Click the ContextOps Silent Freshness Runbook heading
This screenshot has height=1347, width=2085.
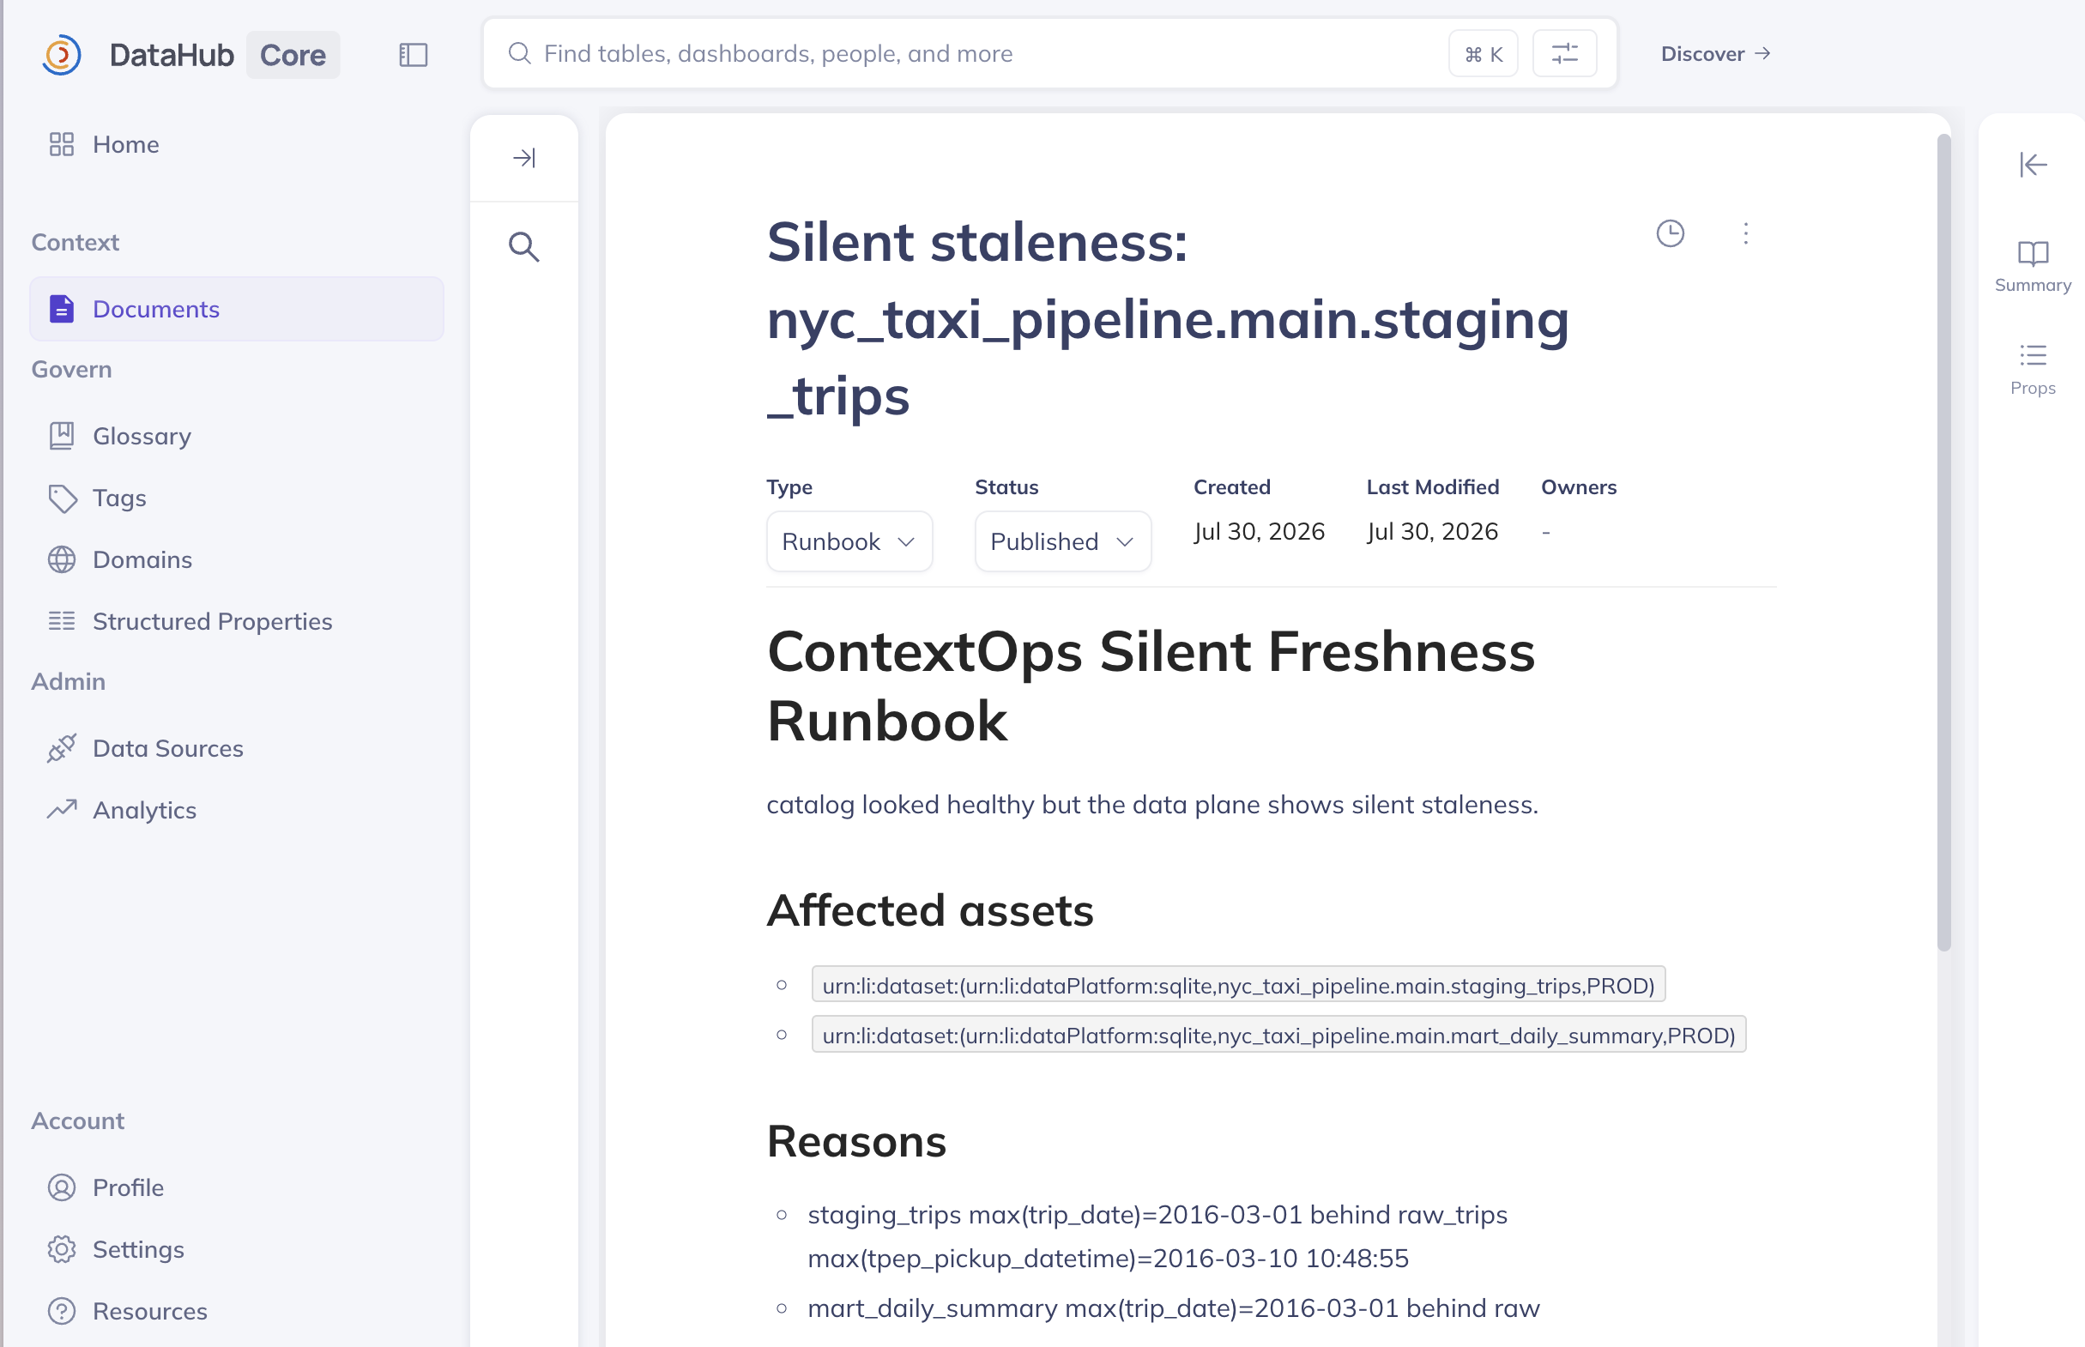point(1150,686)
